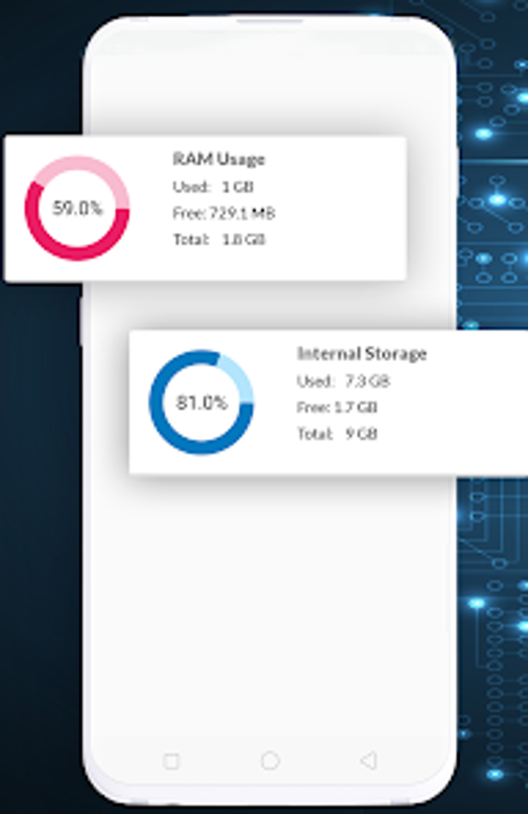
Task: Click the RAM Used 1 GB row
Action: [x=213, y=187]
